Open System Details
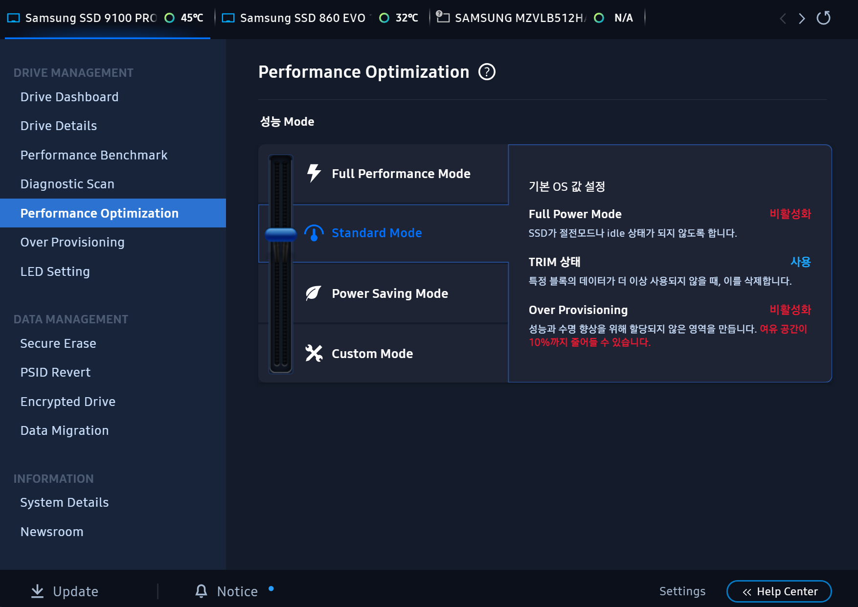858x607 pixels. 113,502
